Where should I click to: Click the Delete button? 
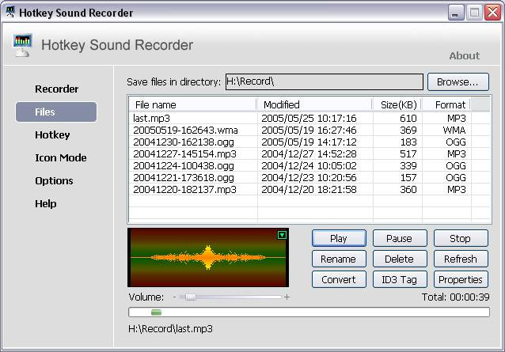coord(400,259)
